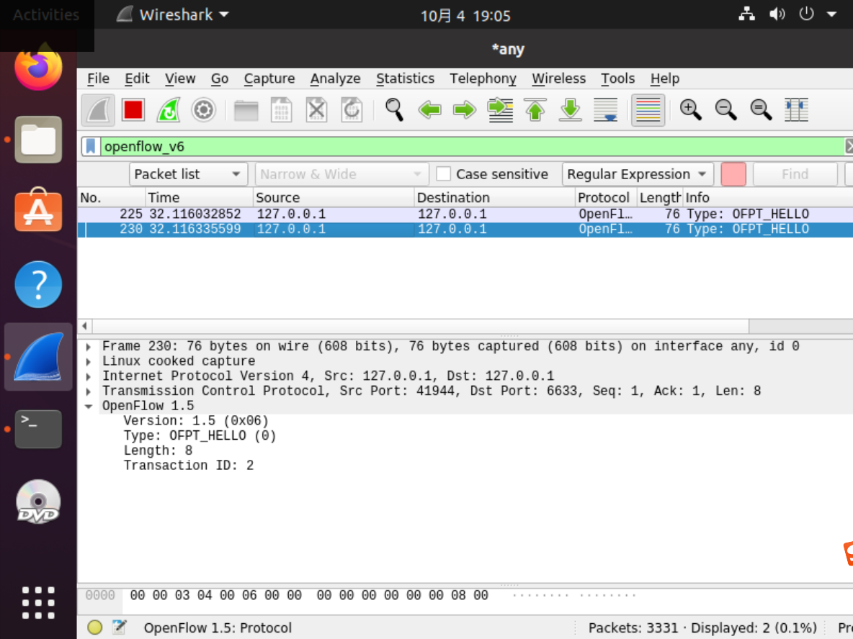Expand the Frame 230 tree node

(x=88, y=347)
